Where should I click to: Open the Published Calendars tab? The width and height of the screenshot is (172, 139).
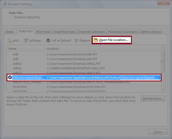(x=123, y=32)
